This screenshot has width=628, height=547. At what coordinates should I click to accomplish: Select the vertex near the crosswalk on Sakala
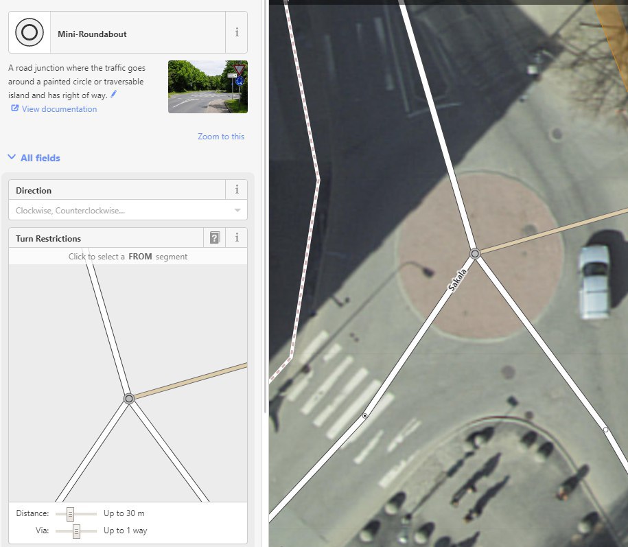pyautogui.click(x=364, y=416)
